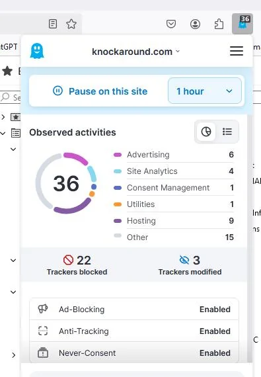Bookmark this page with the star icon

71,24
